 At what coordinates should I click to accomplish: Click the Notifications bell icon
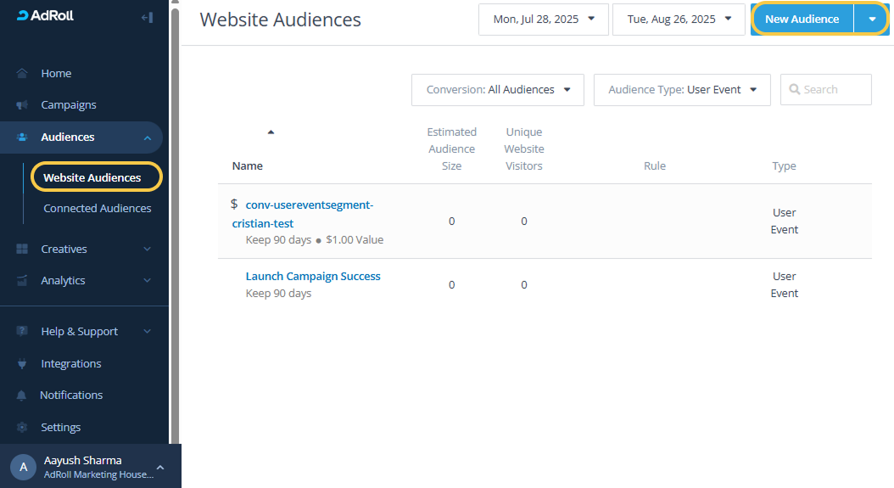[22, 395]
